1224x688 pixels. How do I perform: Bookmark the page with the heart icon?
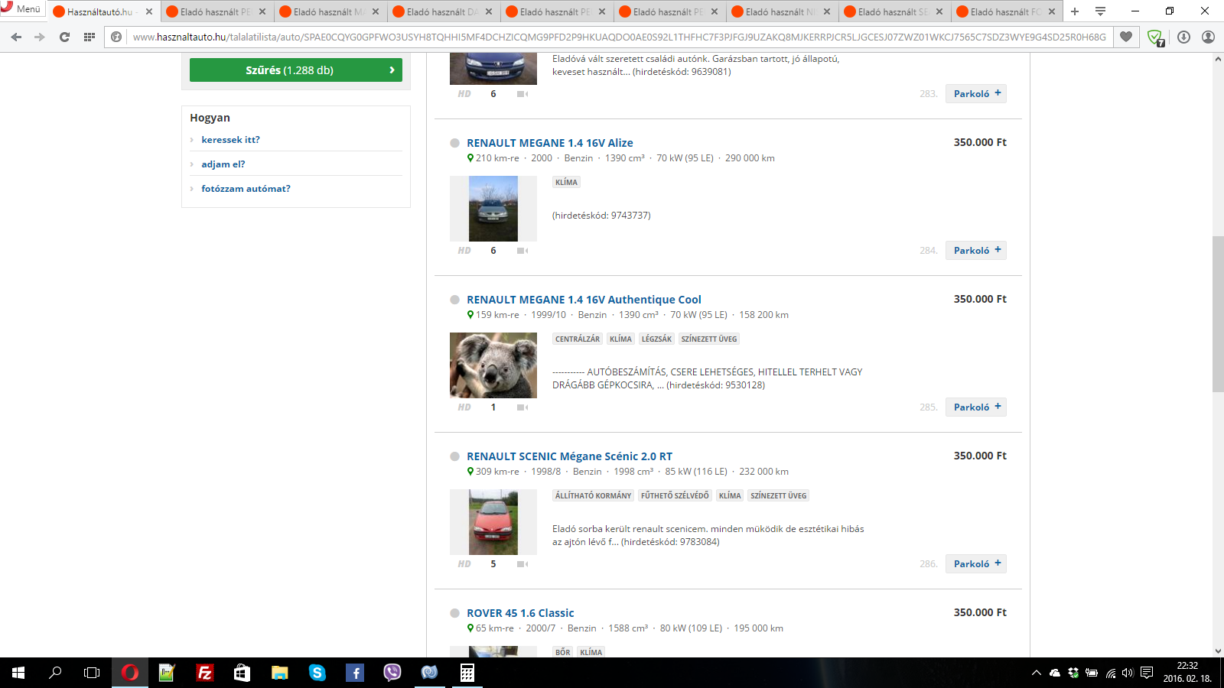pyautogui.click(x=1126, y=37)
